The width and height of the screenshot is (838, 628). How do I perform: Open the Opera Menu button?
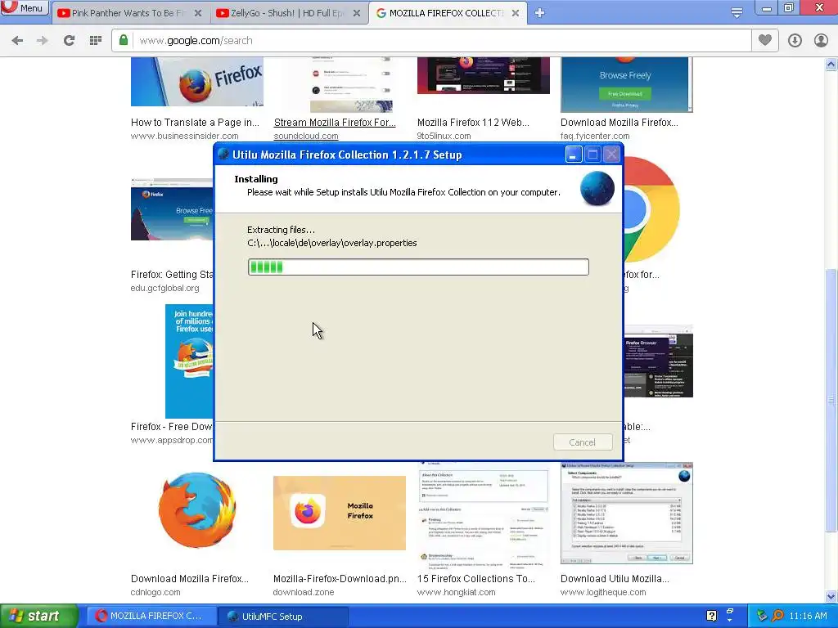(x=24, y=7)
